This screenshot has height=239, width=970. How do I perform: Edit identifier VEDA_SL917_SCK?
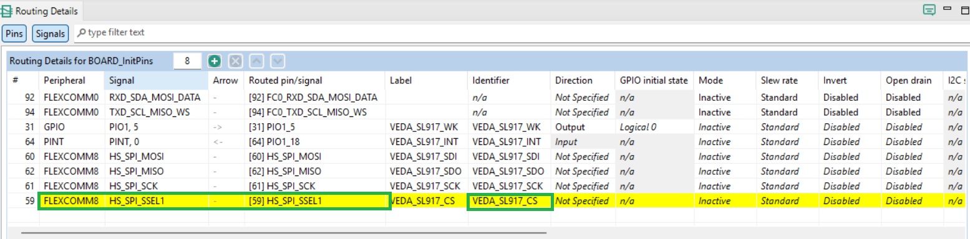coord(509,186)
